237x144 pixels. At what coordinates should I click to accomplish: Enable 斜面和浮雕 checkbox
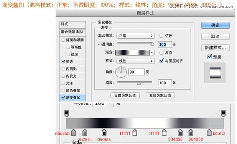[63, 40]
